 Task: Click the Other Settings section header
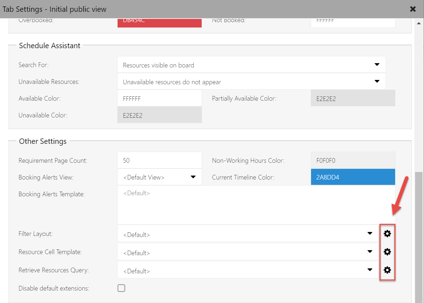pos(43,141)
